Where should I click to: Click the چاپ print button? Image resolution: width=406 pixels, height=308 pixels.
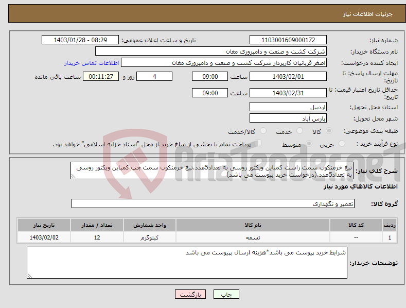click(226, 294)
